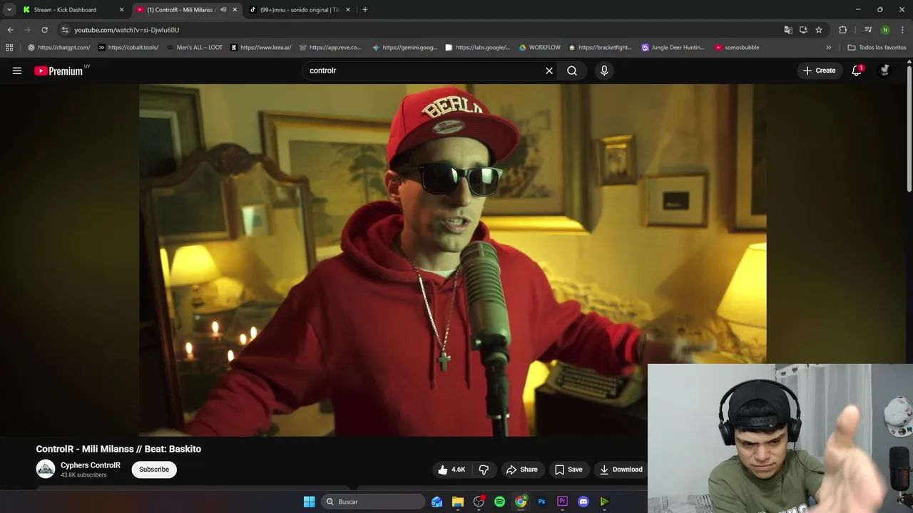Viewport: 913px width, 513px height.
Task: Share this ControlR video
Action: 522,470
